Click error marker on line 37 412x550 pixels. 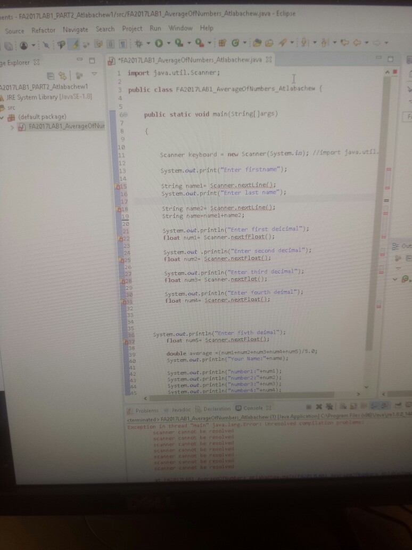[x=127, y=342]
